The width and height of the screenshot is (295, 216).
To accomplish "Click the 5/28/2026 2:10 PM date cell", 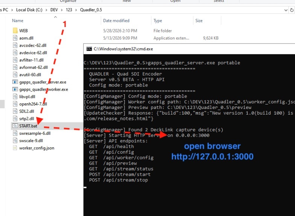I will (120, 31).
